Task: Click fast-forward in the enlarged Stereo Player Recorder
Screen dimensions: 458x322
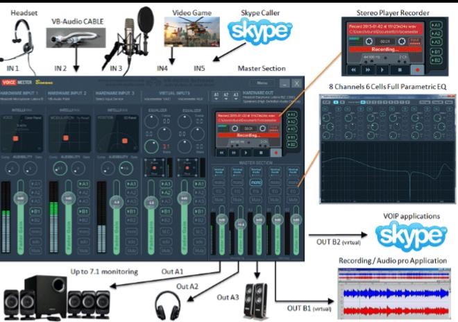Action: point(368,70)
